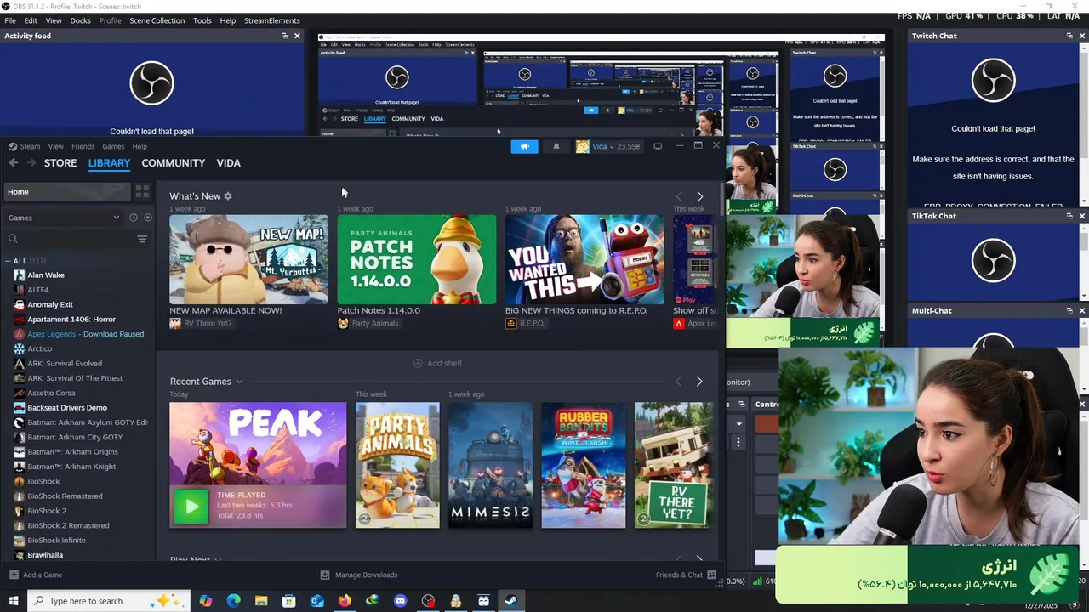Switch to the STORE tab
The width and height of the screenshot is (1089, 612).
[x=60, y=162]
